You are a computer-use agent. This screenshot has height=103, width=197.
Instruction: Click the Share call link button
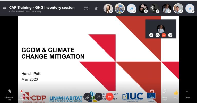pos(9,95)
